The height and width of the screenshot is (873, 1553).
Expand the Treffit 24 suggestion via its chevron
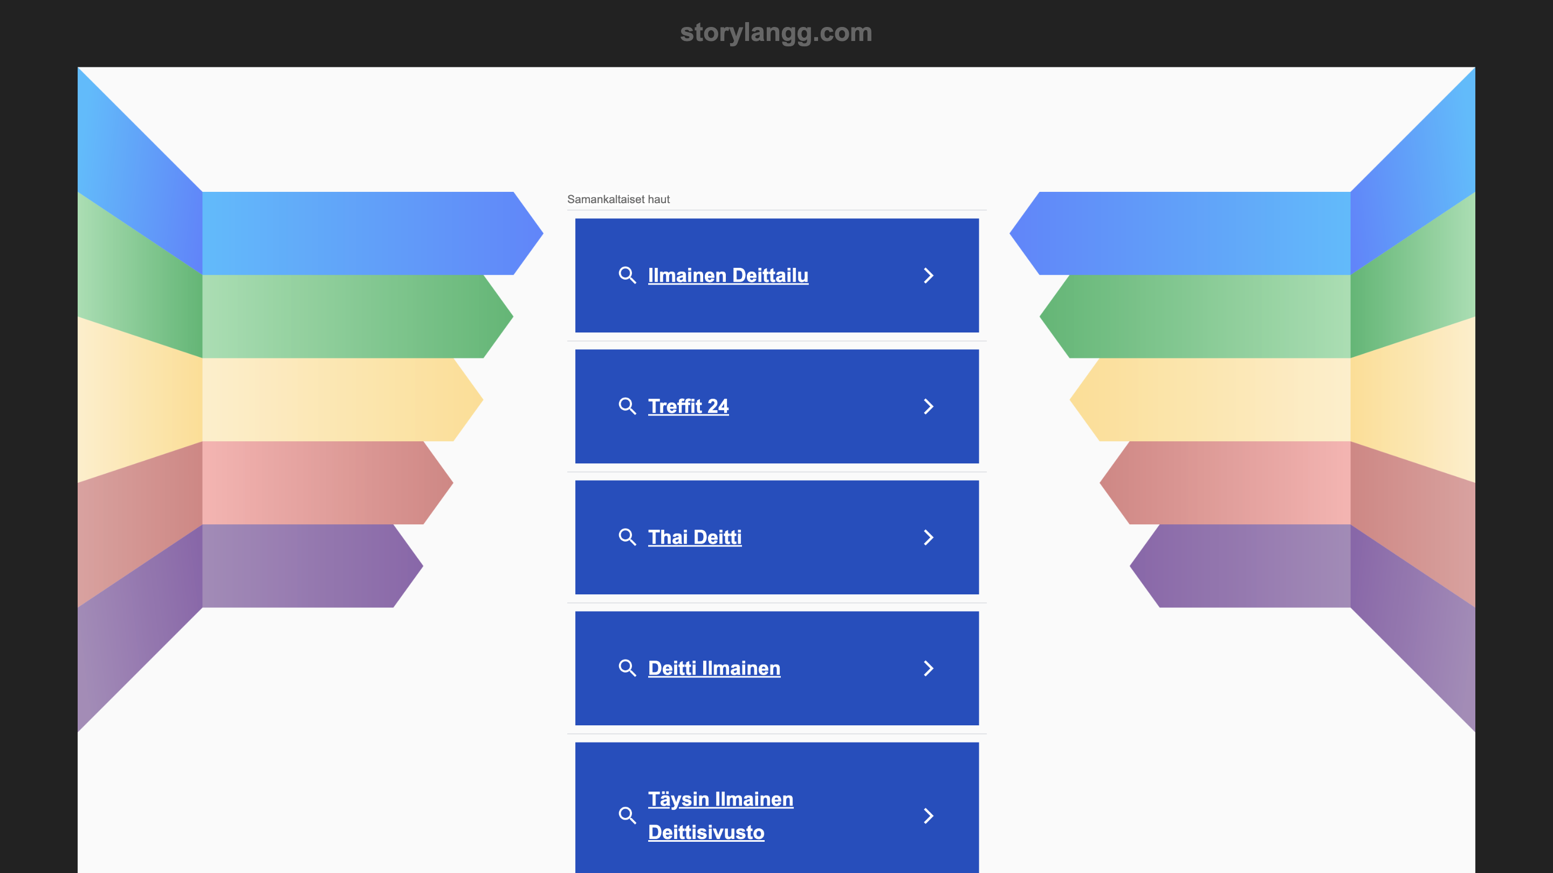coord(929,406)
